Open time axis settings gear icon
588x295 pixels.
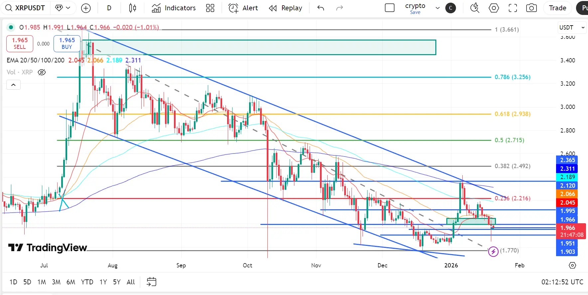point(572,265)
